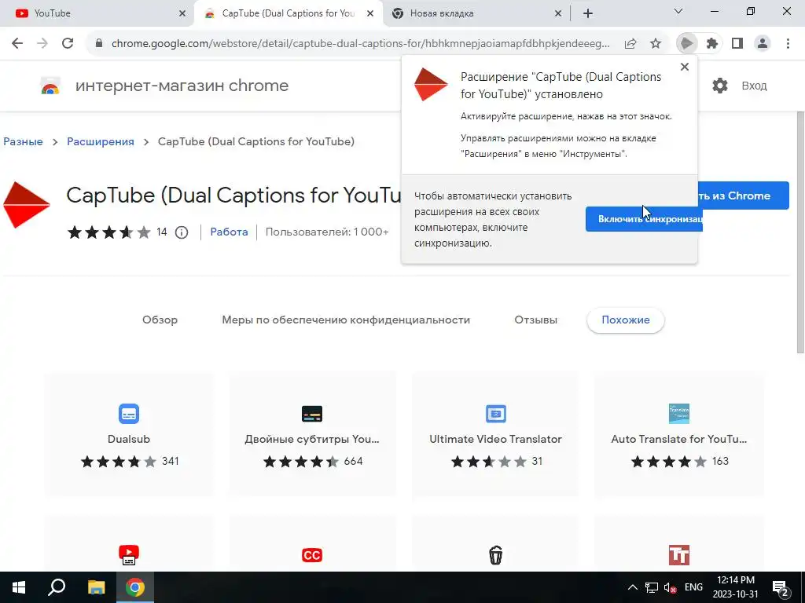
Task: Switch to the Отзывы tab
Action: click(535, 320)
